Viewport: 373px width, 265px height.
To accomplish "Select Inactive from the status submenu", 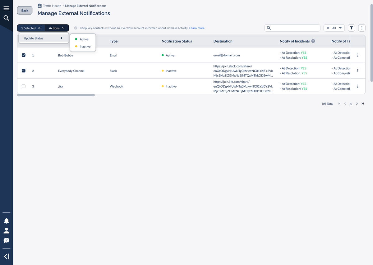I will 83,47.
